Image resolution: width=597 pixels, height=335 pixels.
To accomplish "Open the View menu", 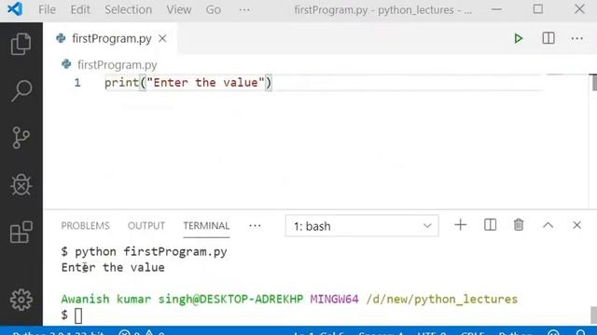I will pyautogui.click(x=179, y=9).
